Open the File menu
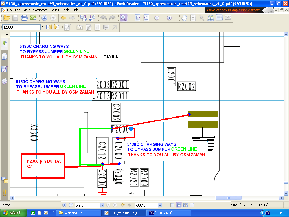 (9, 10)
